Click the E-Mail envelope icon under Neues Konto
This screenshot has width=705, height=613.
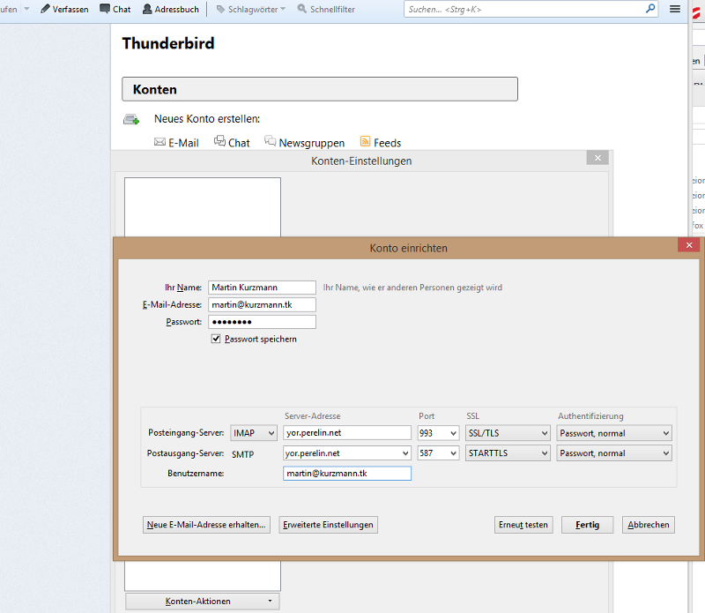(x=160, y=142)
